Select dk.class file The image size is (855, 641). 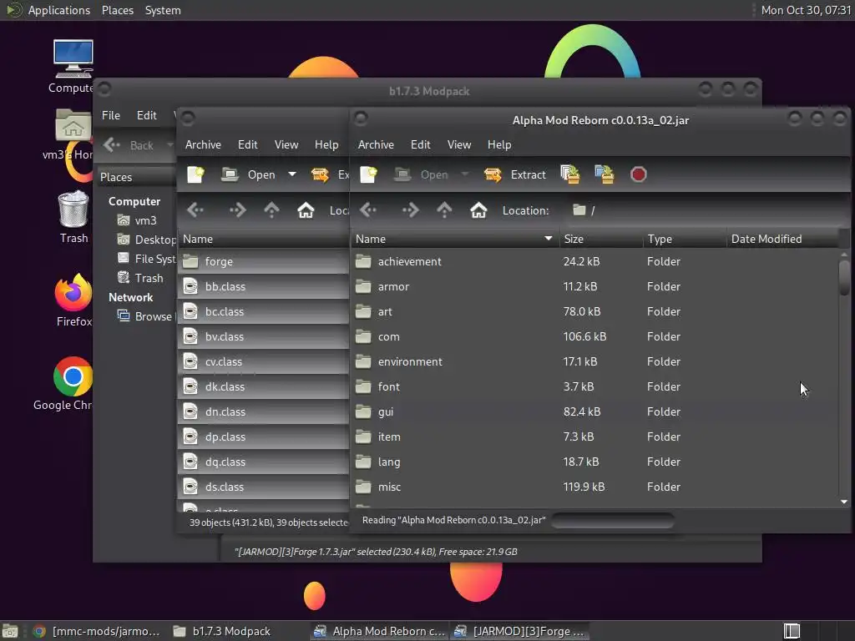point(263,387)
